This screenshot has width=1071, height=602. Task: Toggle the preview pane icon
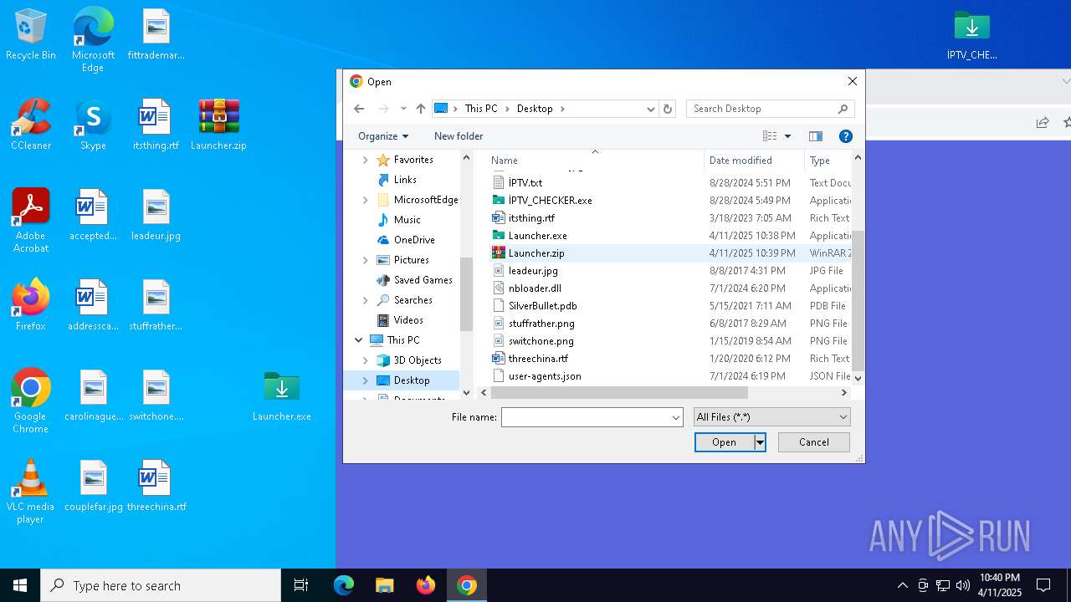pyautogui.click(x=816, y=136)
